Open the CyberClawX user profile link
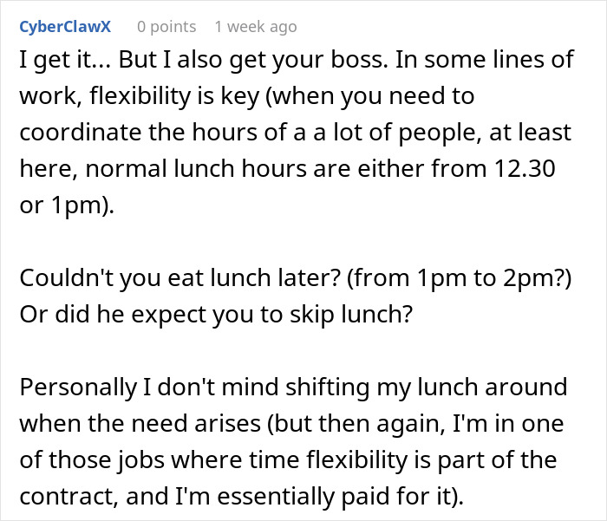 (65, 27)
